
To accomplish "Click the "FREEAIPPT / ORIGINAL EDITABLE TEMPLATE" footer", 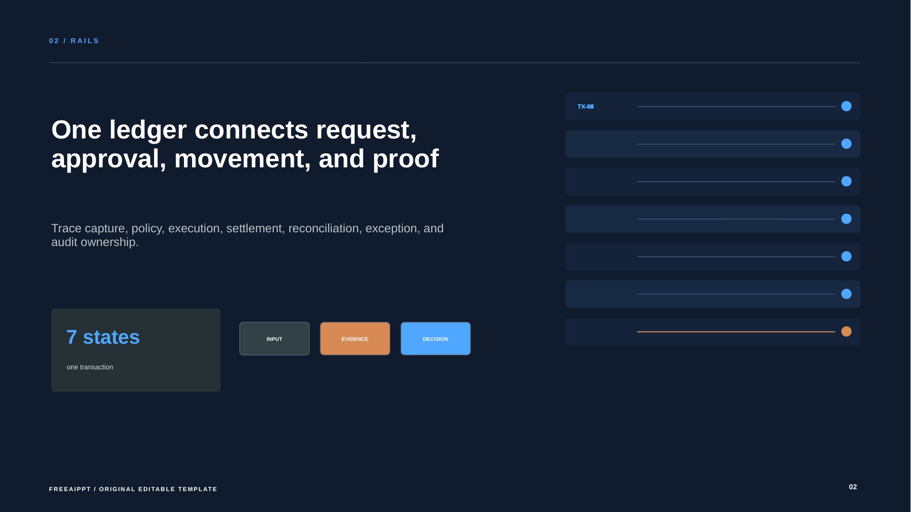I will coord(133,489).
